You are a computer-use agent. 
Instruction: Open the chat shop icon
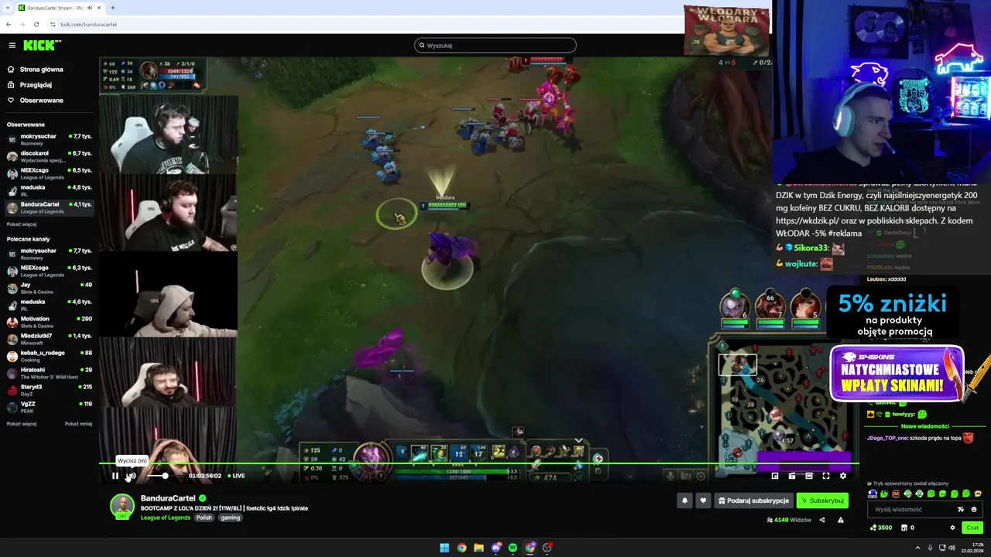tap(904, 528)
